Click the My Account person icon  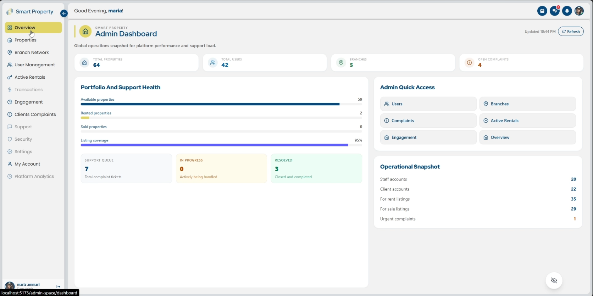click(10, 164)
